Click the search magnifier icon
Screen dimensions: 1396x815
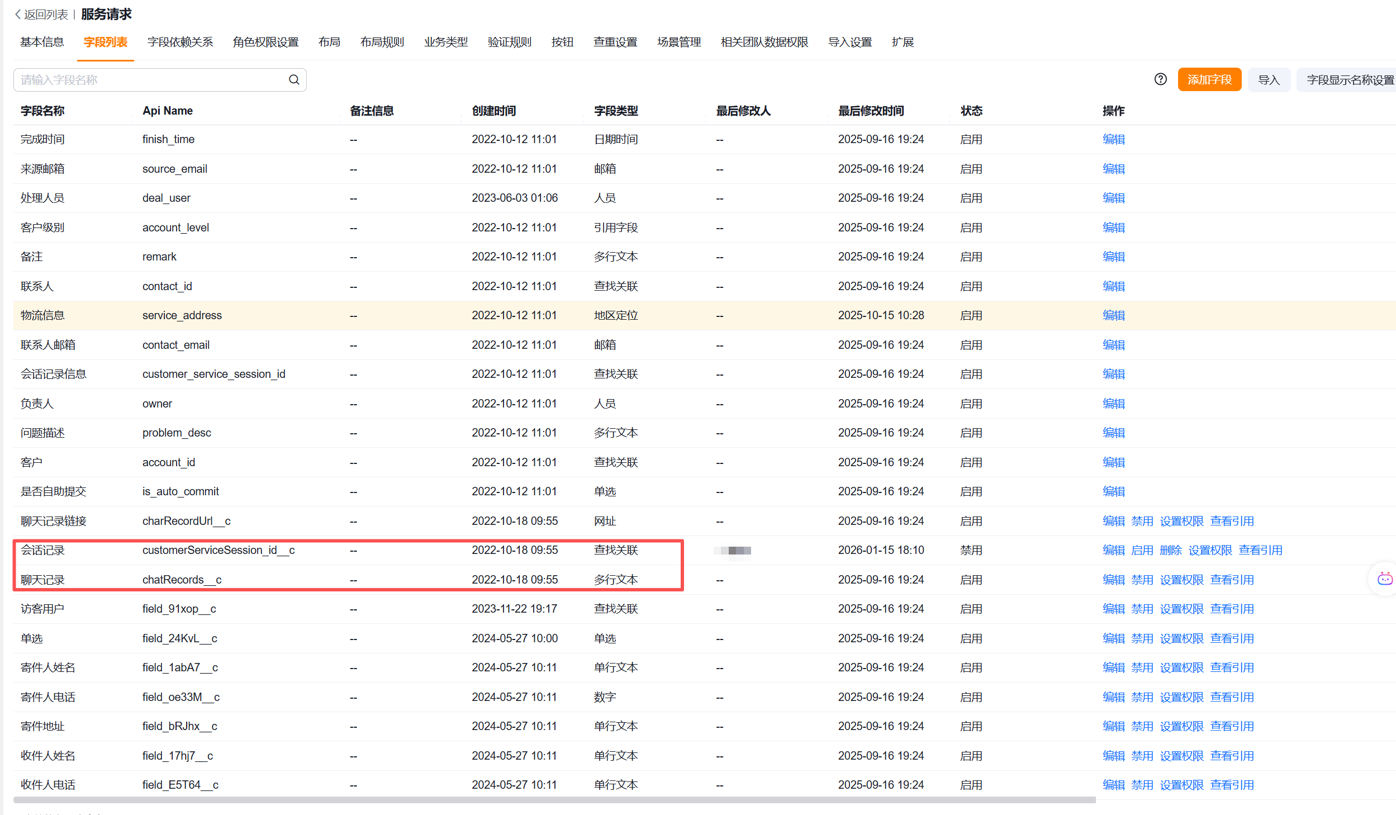pyautogui.click(x=294, y=80)
